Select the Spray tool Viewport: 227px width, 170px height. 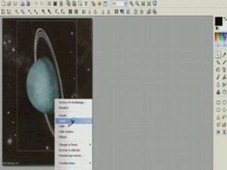pos(224,69)
